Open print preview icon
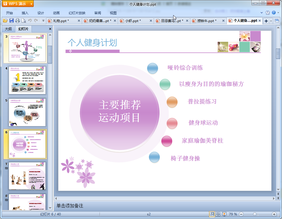282x219 pixels. [23, 21]
